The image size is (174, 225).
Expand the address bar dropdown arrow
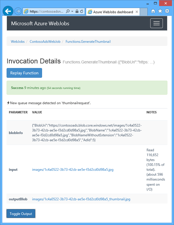pyautogui.click(x=72, y=11)
